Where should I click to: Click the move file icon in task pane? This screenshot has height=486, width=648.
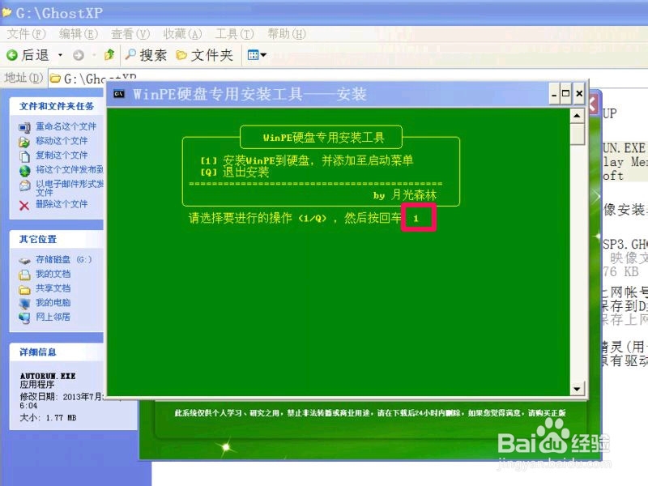(24, 142)
